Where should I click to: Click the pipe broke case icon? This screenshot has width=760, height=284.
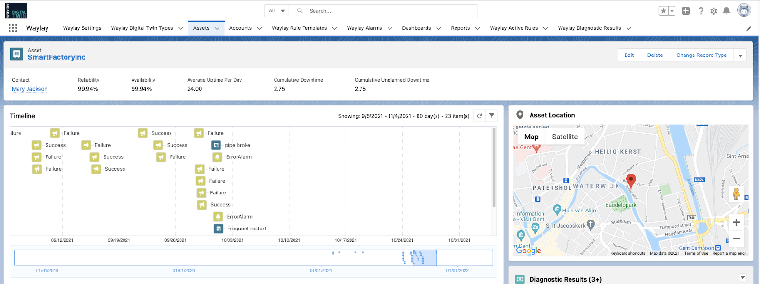point(216,145)
